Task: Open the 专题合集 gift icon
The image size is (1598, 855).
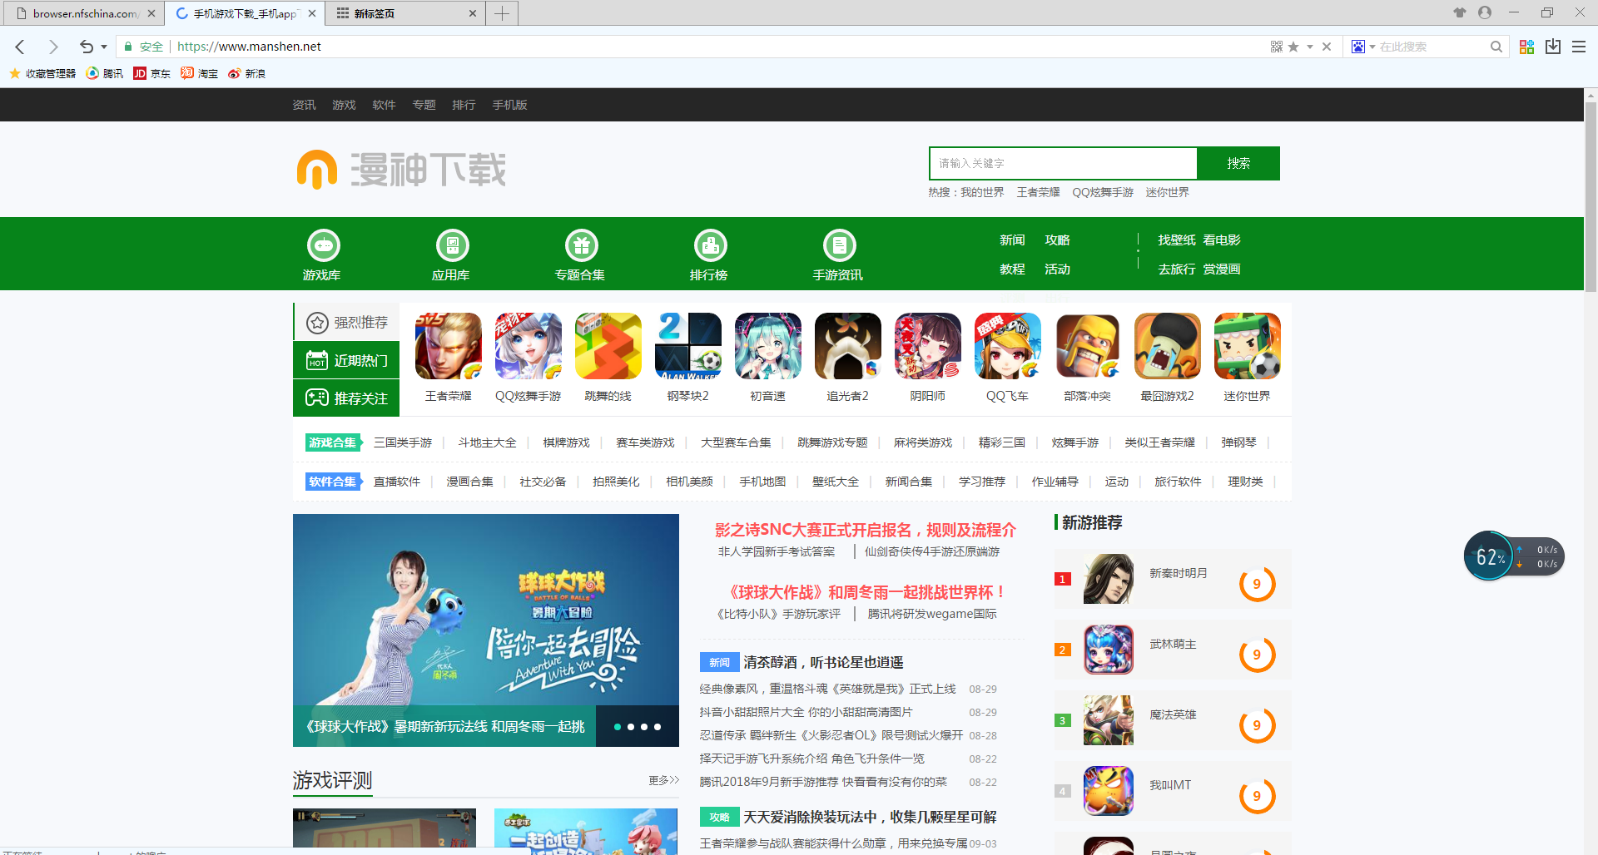Action: point(581,246)
